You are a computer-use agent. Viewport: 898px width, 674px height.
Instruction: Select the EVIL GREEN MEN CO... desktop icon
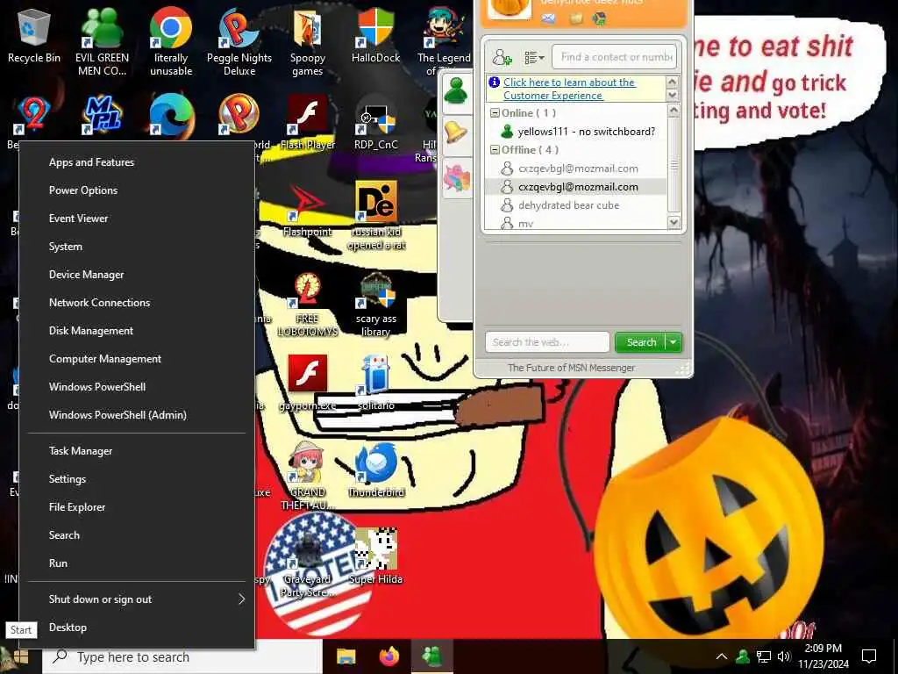102,41
